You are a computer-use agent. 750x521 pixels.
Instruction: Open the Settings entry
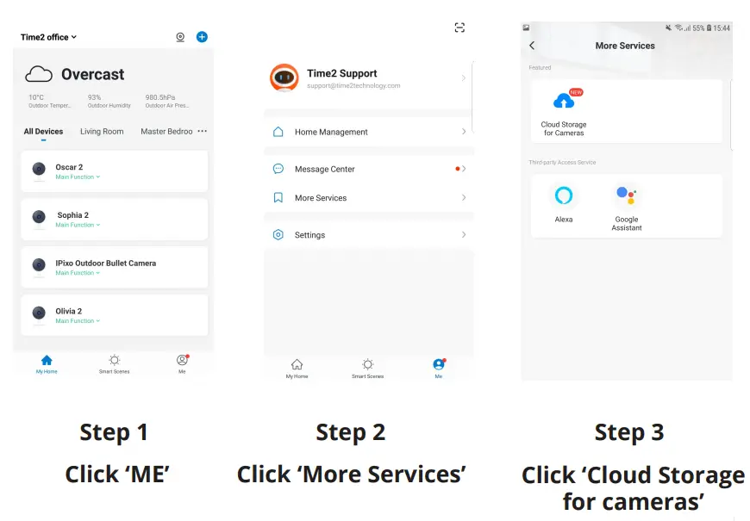click(369, 235)
